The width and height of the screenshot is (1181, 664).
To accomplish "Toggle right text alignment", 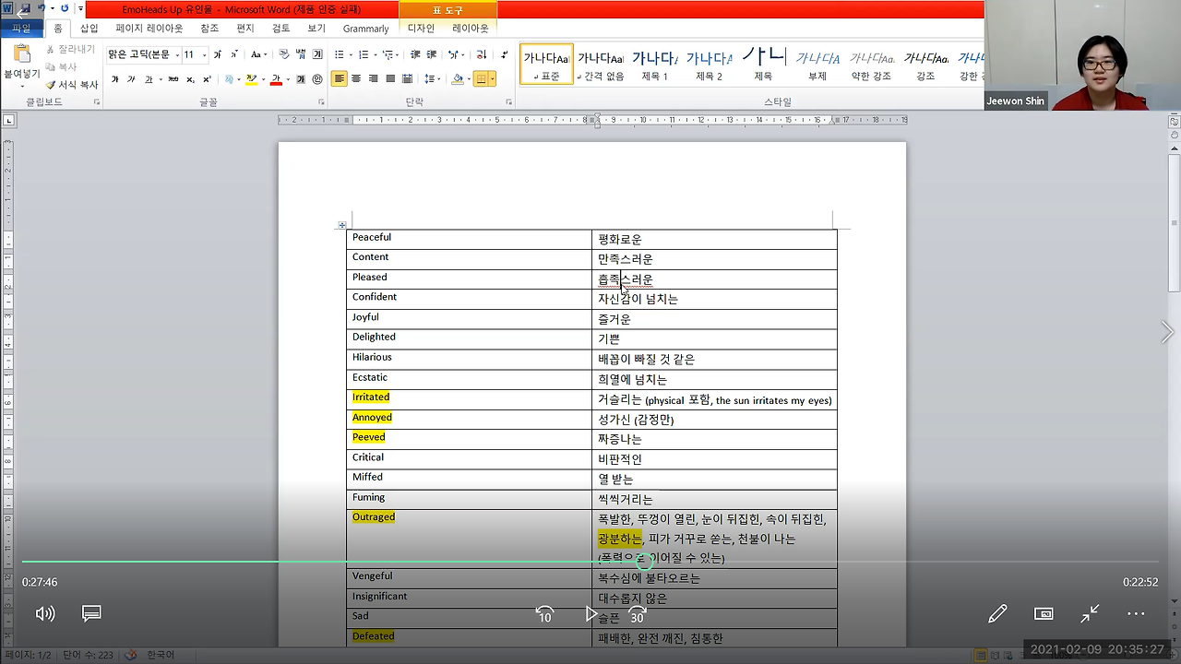I will click(x=374, y=79).
